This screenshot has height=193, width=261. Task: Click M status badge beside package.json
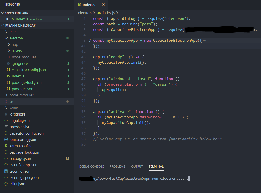click(67, 159)
